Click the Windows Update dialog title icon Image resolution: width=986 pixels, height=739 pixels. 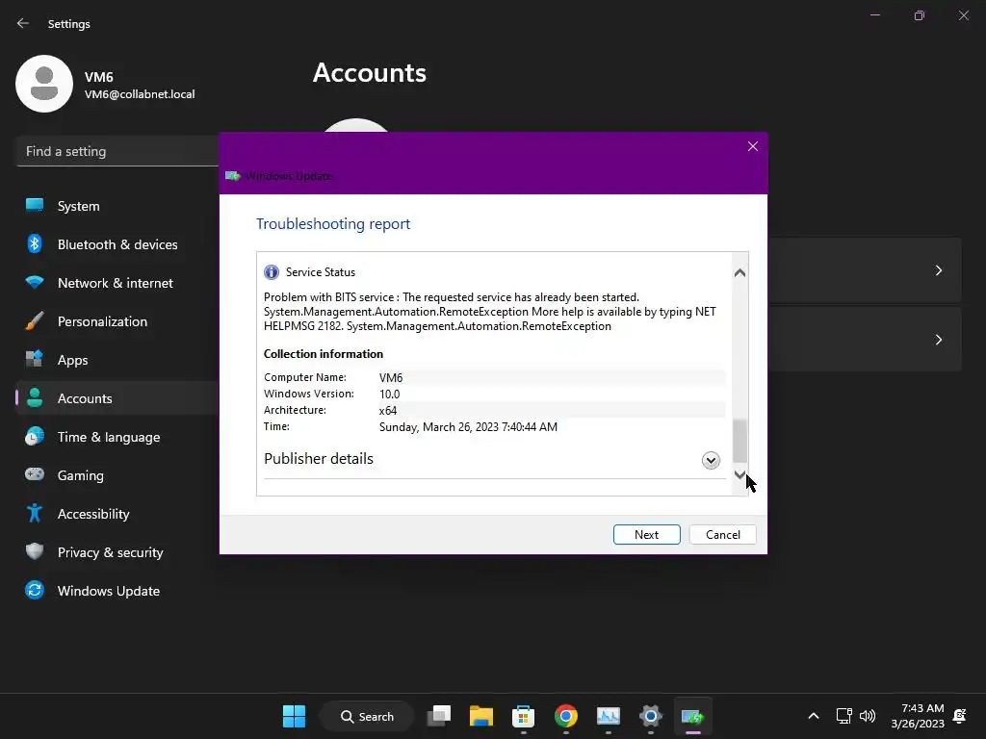[x=233, y=176]
